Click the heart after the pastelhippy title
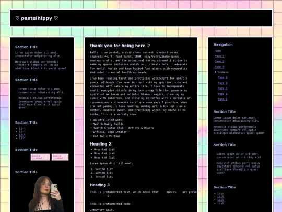 click(56, 18)
